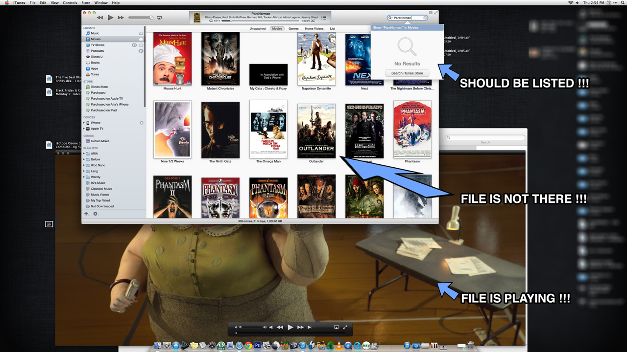The image size is (627, 352).
Task: Open AirPlay menu in iTunes toolbar
Action: pyautogui.click(x=159, y=18)
